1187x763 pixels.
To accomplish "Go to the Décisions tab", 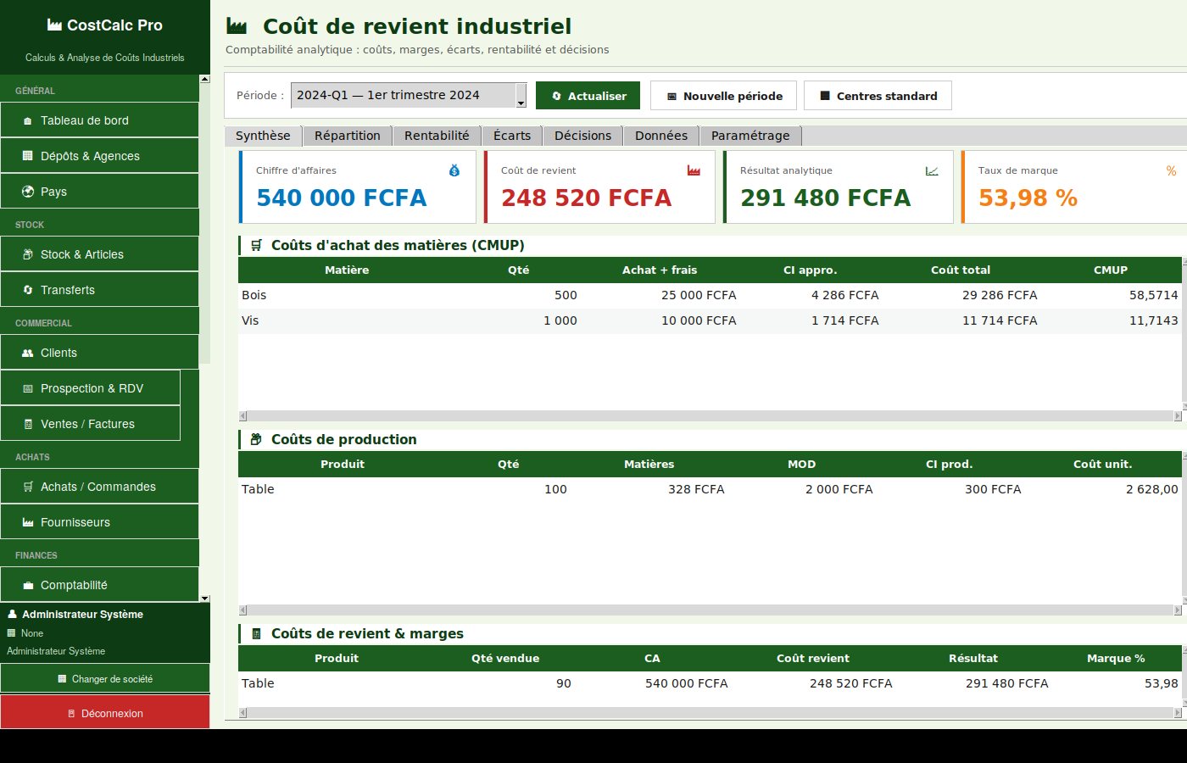I will tap(582, 136).
